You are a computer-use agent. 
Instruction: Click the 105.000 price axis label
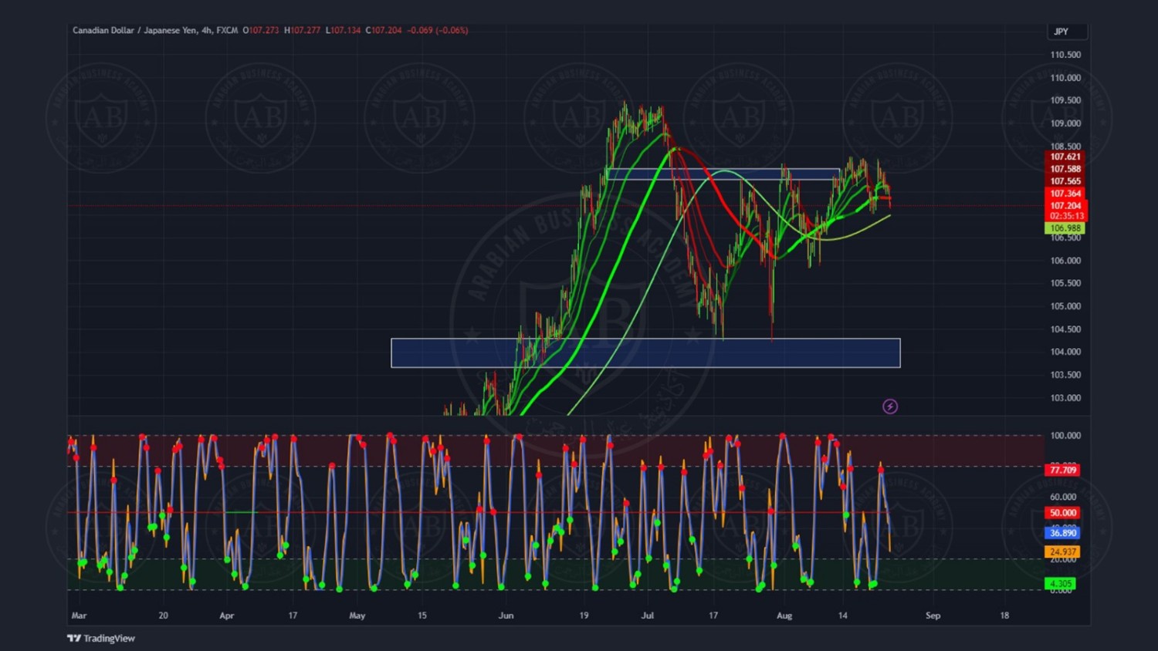(1065, 306)
